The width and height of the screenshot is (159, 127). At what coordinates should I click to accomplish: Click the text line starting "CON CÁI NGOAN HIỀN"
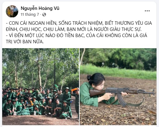point(79,23)
